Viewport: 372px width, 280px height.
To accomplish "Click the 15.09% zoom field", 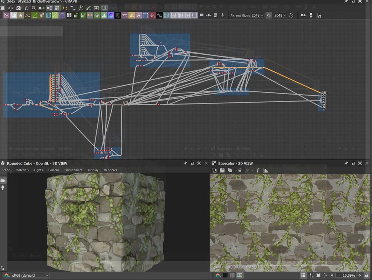I will click(346, 275).
